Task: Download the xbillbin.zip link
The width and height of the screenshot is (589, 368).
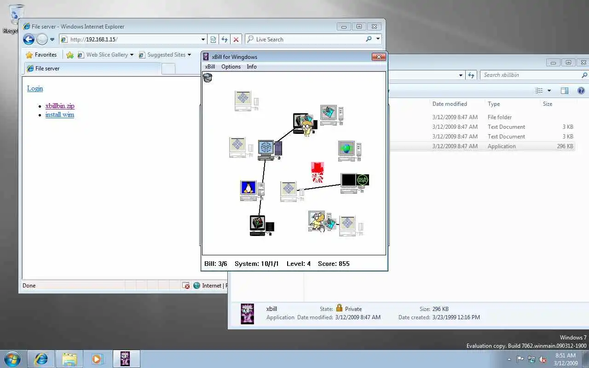Action: tap(60, 106)
